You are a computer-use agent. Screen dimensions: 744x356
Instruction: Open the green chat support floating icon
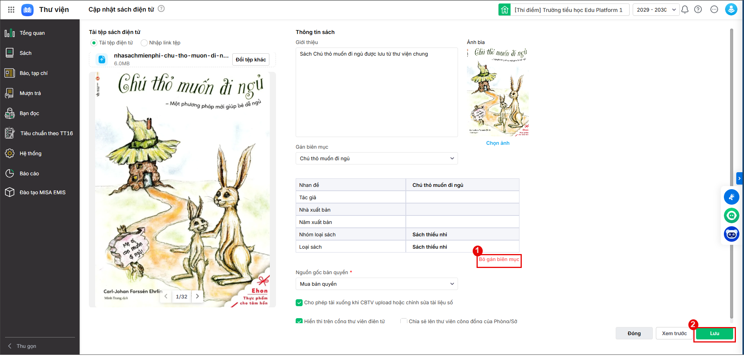(x=731, y=215)
